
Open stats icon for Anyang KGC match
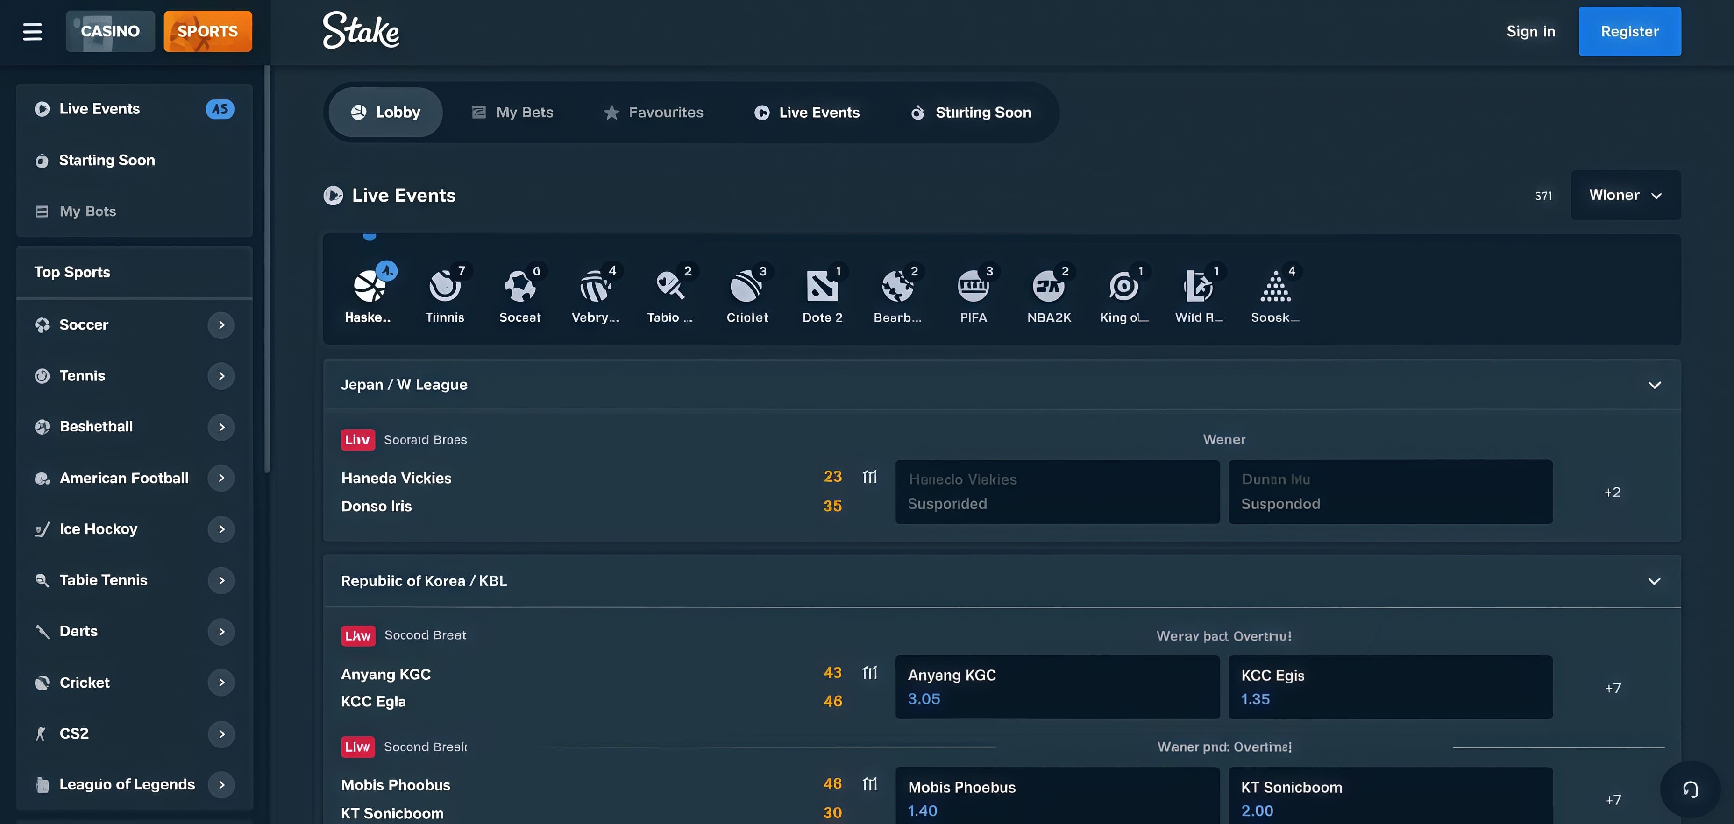tap(870, 673)
